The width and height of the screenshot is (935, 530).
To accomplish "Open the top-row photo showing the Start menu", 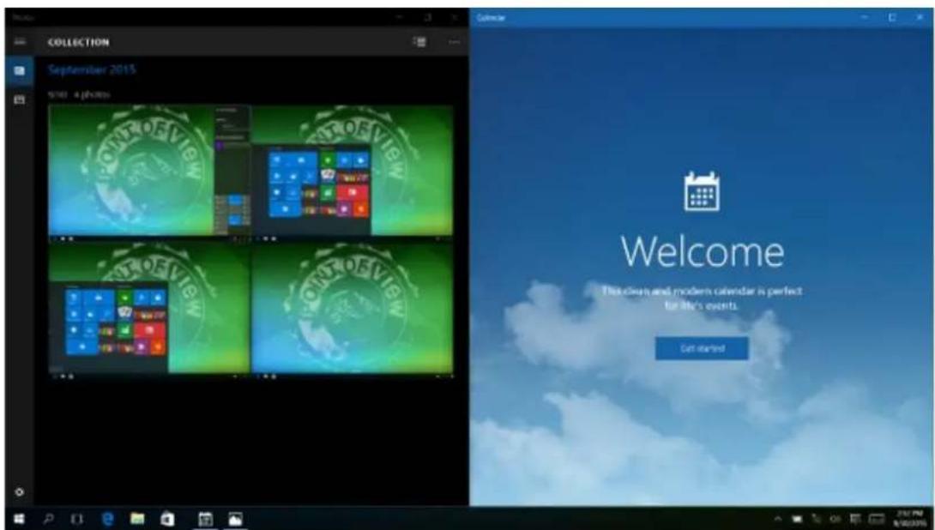I will point(353,172).
